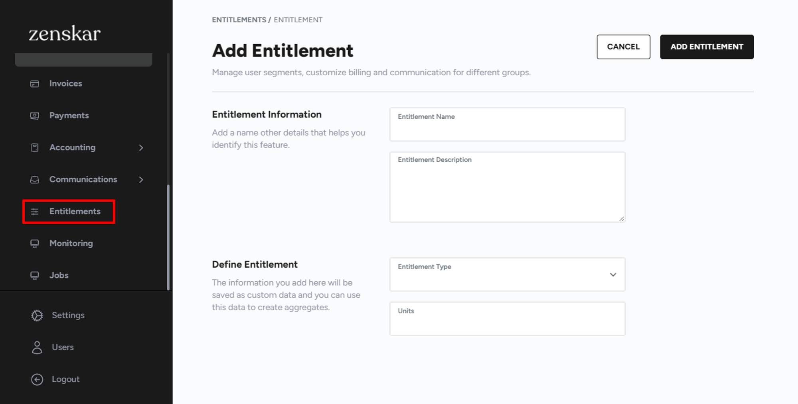798x404 pixels.
Task: Click the Invoices sidebar icon
Action: [x=35, y=84]
